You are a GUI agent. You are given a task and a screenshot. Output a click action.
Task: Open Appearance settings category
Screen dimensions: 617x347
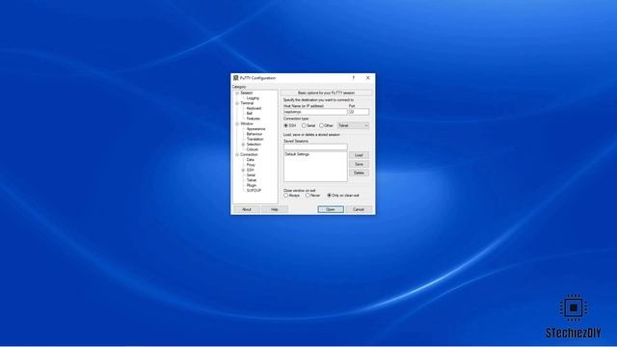(255, 128)
